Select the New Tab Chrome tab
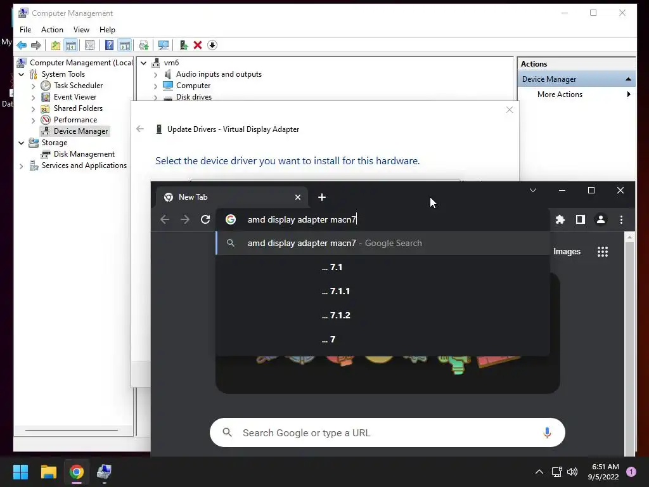 (232, 197)
